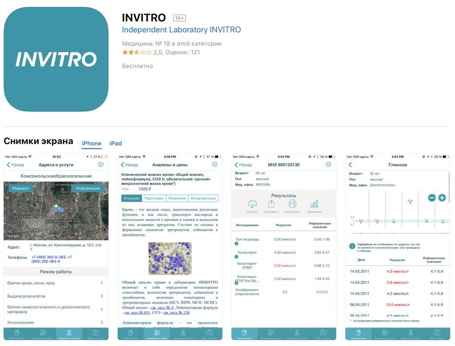Tap the back chevron in Глюкоза screen

coord(350,164)
